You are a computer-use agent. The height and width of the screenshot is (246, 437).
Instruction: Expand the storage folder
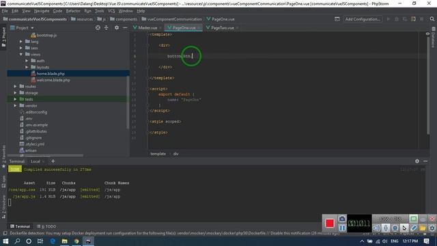[x=15, y=93]
